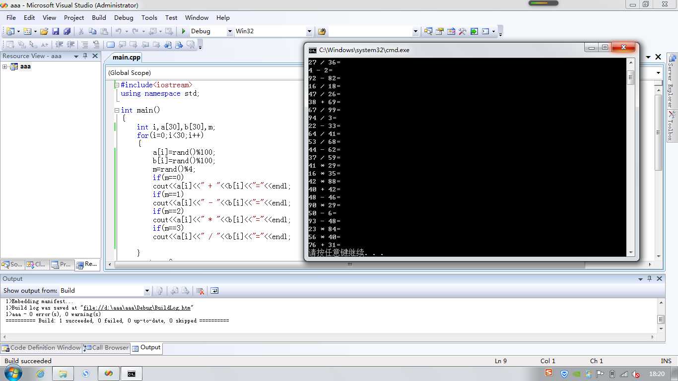This screenshot has height=381, width=678.
Task: Click the Decrease Line Indent icon
Action: click(x=60, y=45)
